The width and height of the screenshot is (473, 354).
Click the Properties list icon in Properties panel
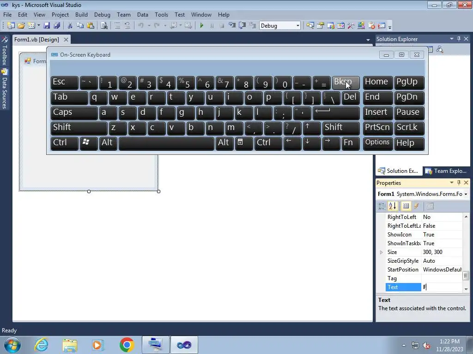pos(406,206)
